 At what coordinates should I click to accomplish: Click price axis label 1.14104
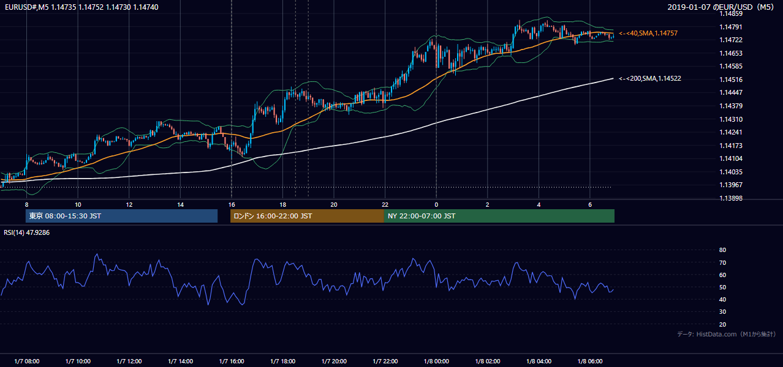click(x=731, y=158)
